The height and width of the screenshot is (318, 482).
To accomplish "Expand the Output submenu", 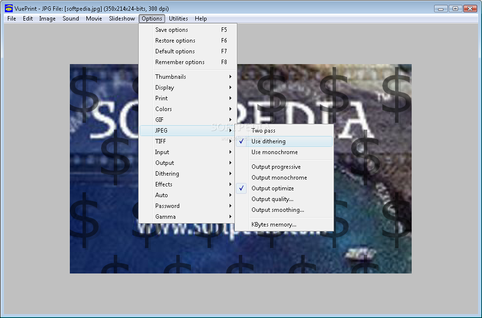I will click(188, 163).
